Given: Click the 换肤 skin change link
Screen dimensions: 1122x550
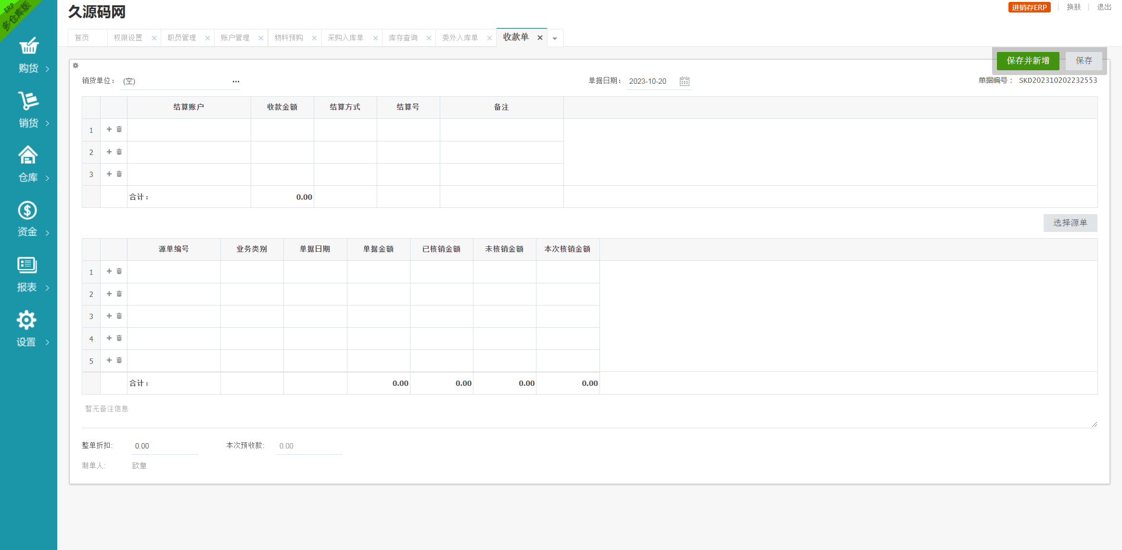Looking at the screenshot, I should pyautogui.click(x=1073, y=7).
